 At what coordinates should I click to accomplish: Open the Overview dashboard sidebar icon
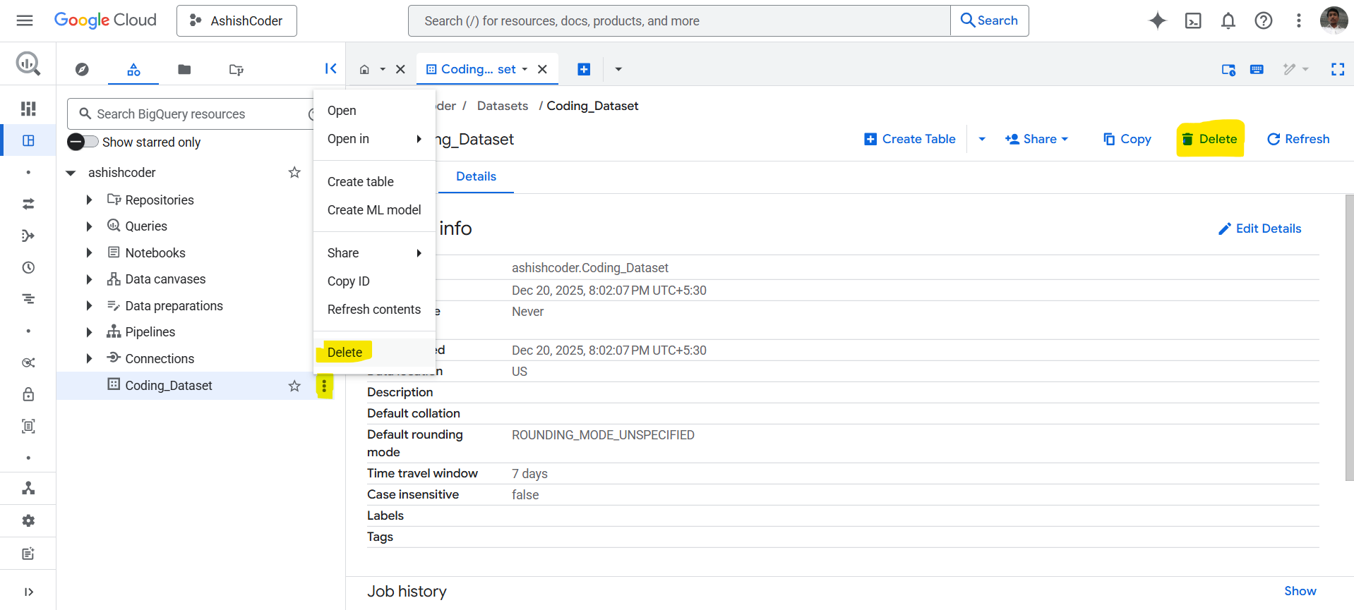point(28,109)
